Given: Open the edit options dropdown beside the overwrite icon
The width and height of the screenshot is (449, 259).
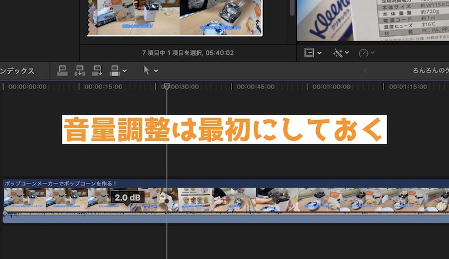Looking at the screenshot, I should 124,70.
